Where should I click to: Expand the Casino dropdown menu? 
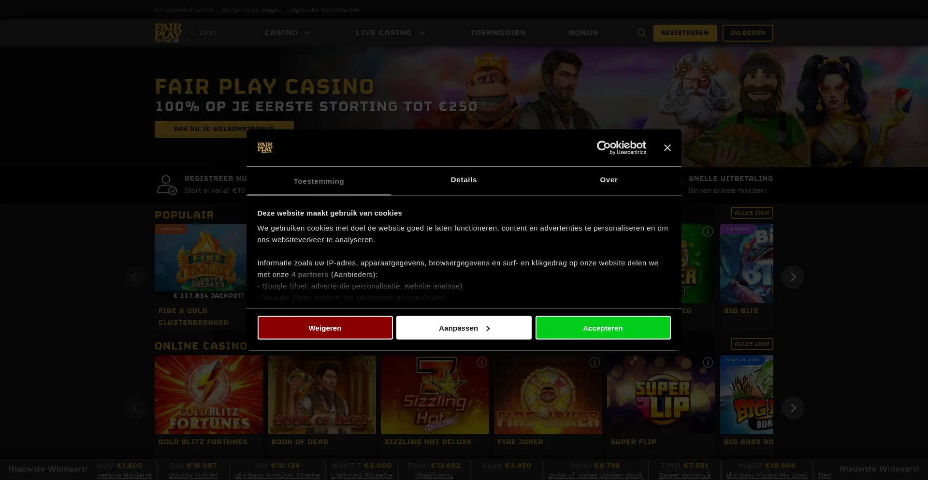288,33
